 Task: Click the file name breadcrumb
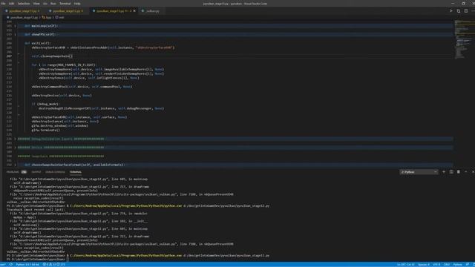(23, 18)
